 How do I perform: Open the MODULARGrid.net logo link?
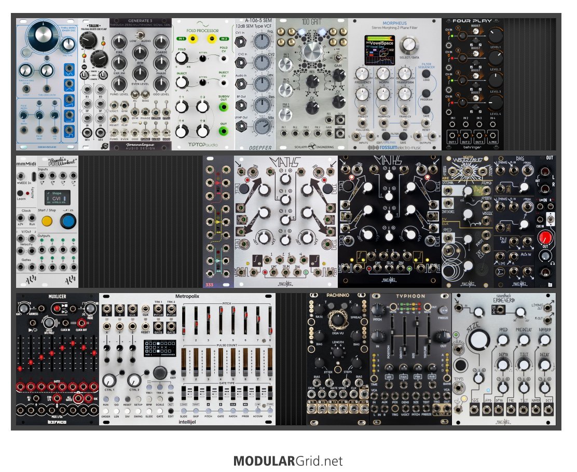[288, 461]
